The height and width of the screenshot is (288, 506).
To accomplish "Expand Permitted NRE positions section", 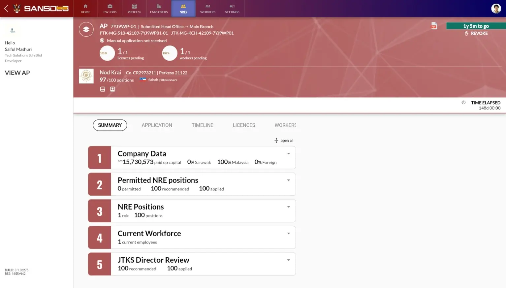I will coord(289,180).
